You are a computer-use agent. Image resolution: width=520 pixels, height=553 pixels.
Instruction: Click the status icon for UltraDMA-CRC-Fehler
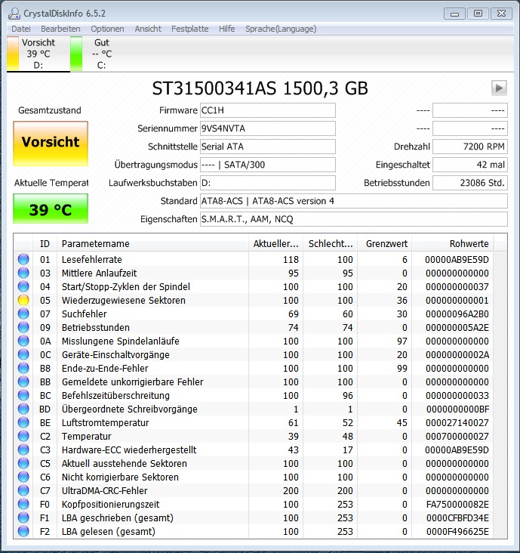[x=23, y=490]
